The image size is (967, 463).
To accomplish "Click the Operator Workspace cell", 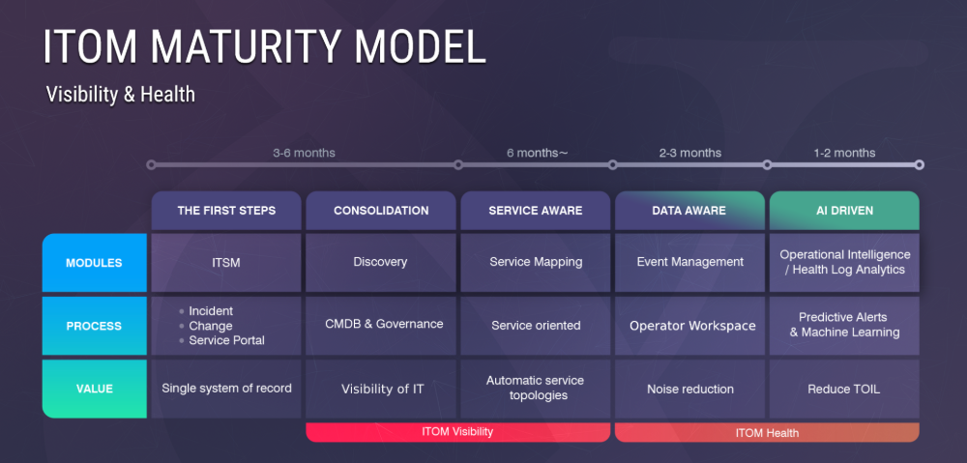I will [689, 326].
